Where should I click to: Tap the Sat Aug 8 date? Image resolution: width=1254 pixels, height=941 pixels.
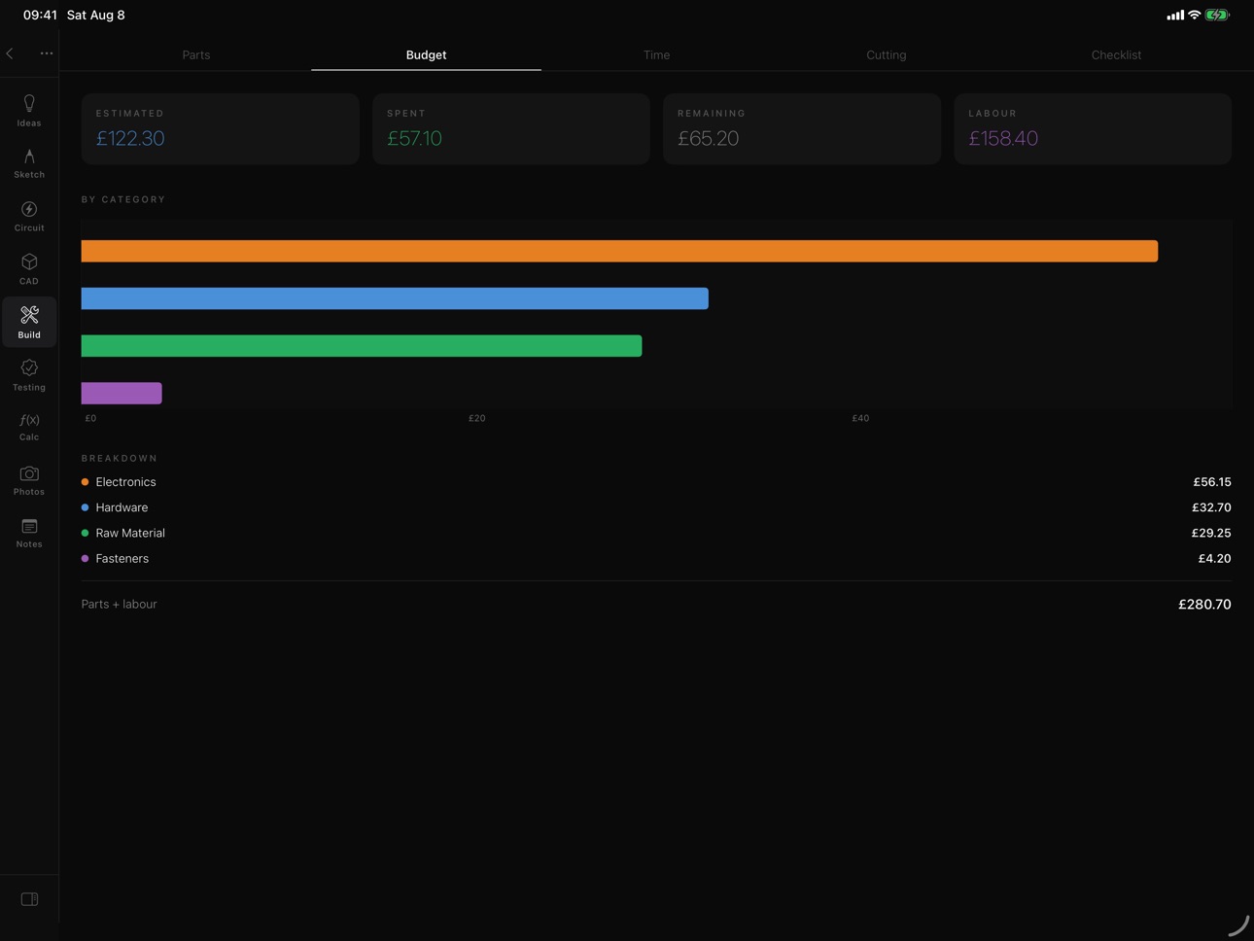[95, 15]
